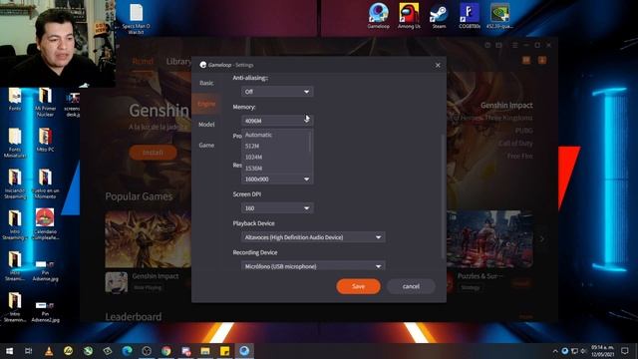The width and height of the screenshot is (638, 359).
Task: Show next Popular Games with right arrow
Action: coord(542,239)
